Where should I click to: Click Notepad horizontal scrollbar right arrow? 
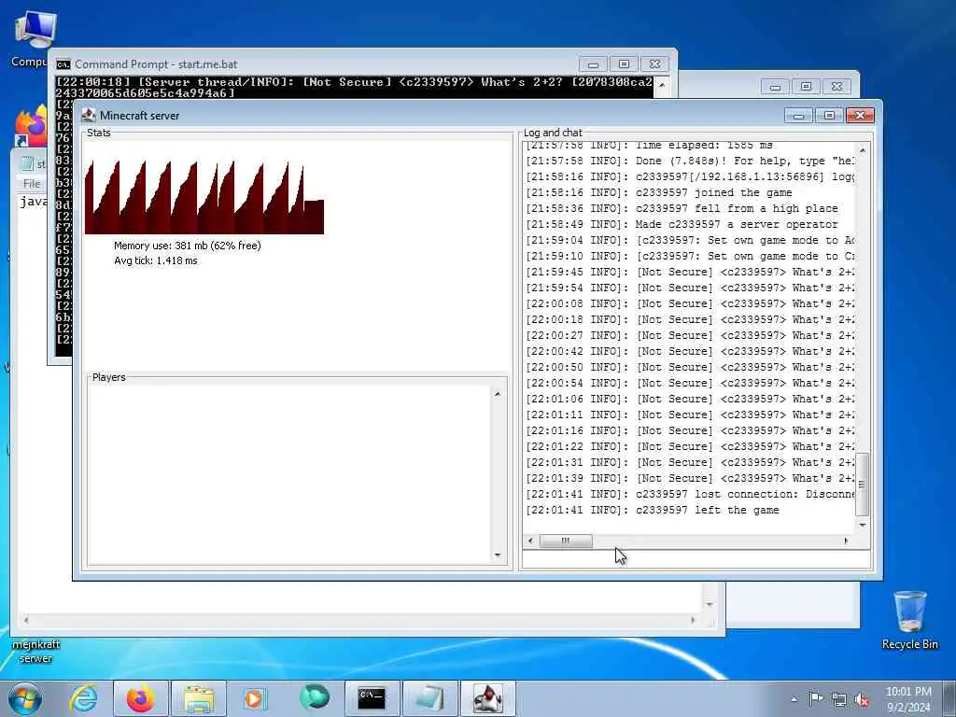coord(693,620)
